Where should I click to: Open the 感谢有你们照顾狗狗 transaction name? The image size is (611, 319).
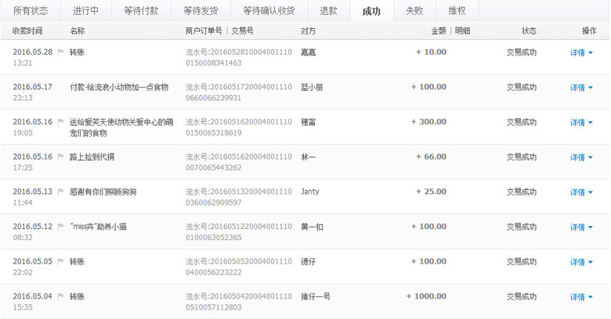point(103,192)
